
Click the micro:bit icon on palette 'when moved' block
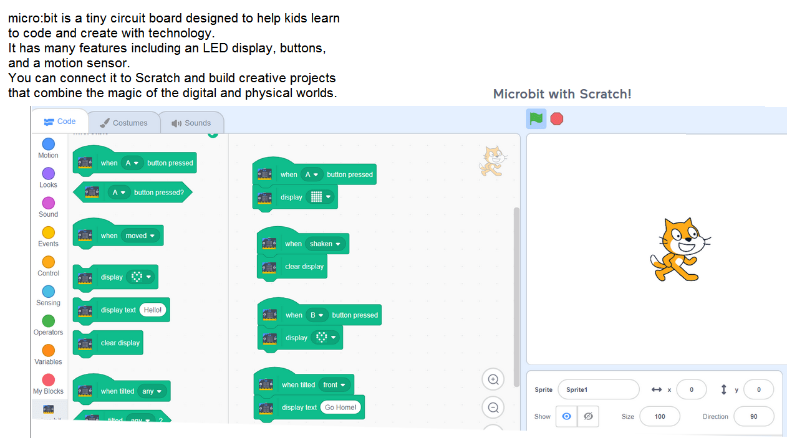tap(85, 236)
